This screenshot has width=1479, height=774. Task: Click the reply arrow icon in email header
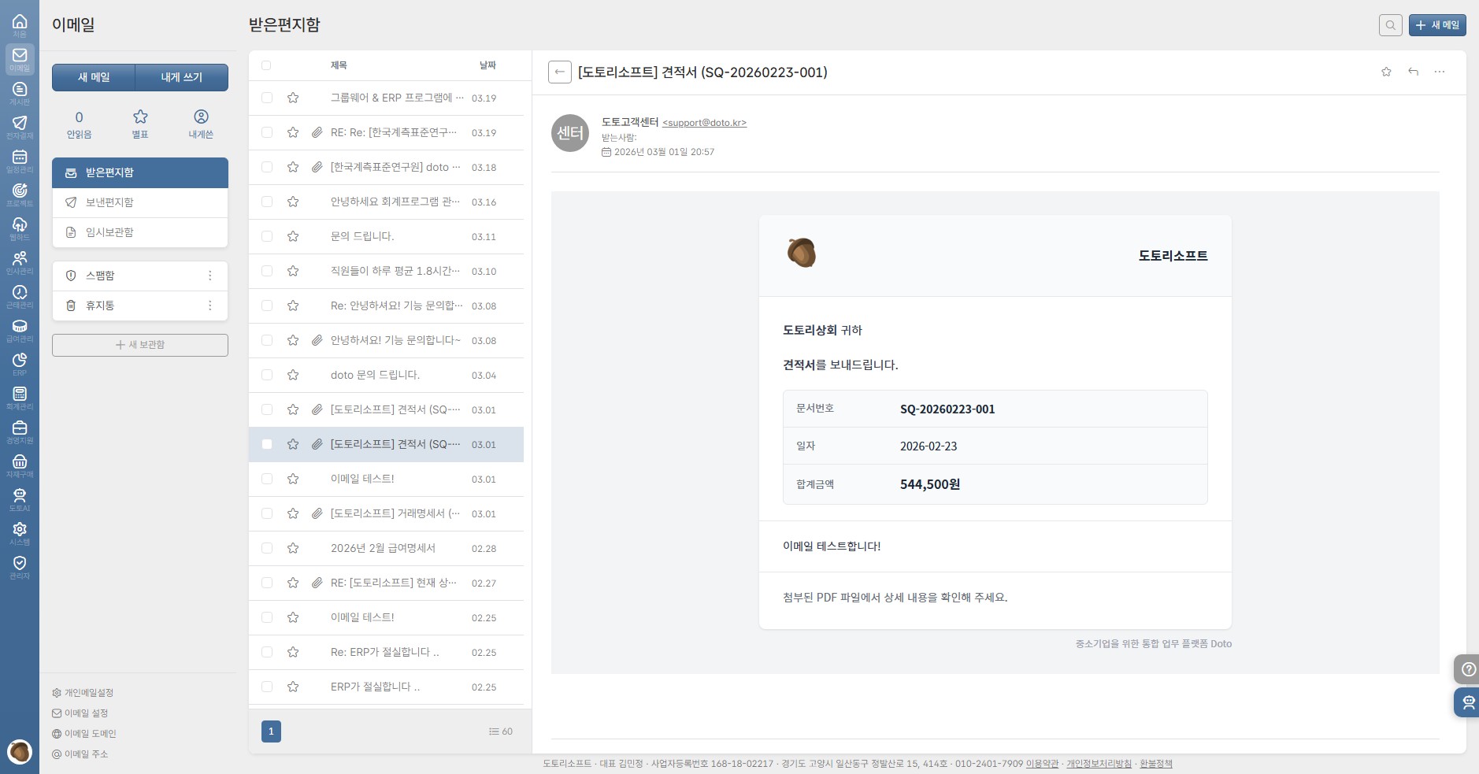(x=1413, y=72)
